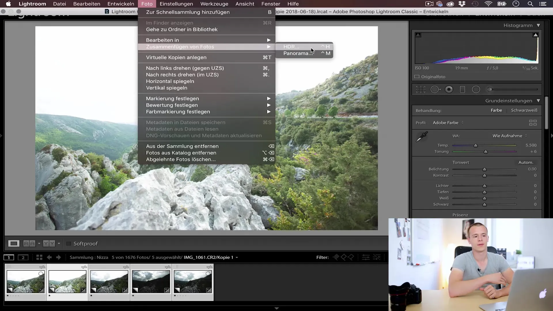Screen dimensions: 553x311
Task: Go back to previous source arrow
Action: 49,257
